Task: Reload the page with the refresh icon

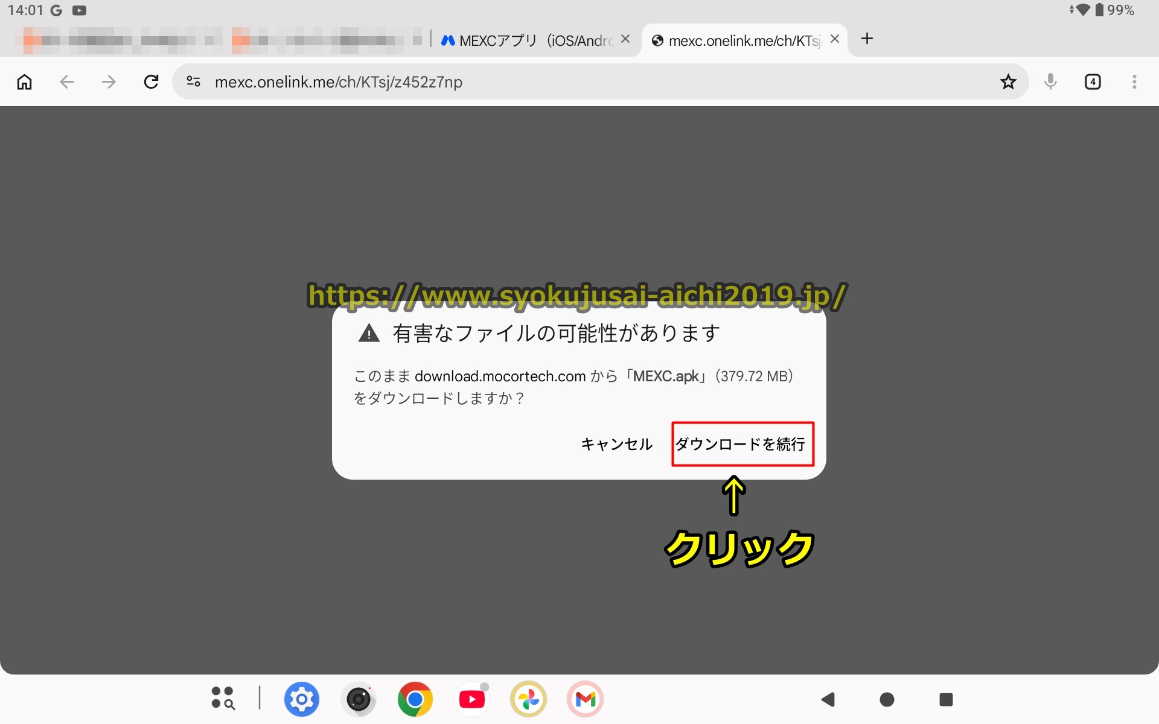Action: pyautogui.click(x=151, y=81)
